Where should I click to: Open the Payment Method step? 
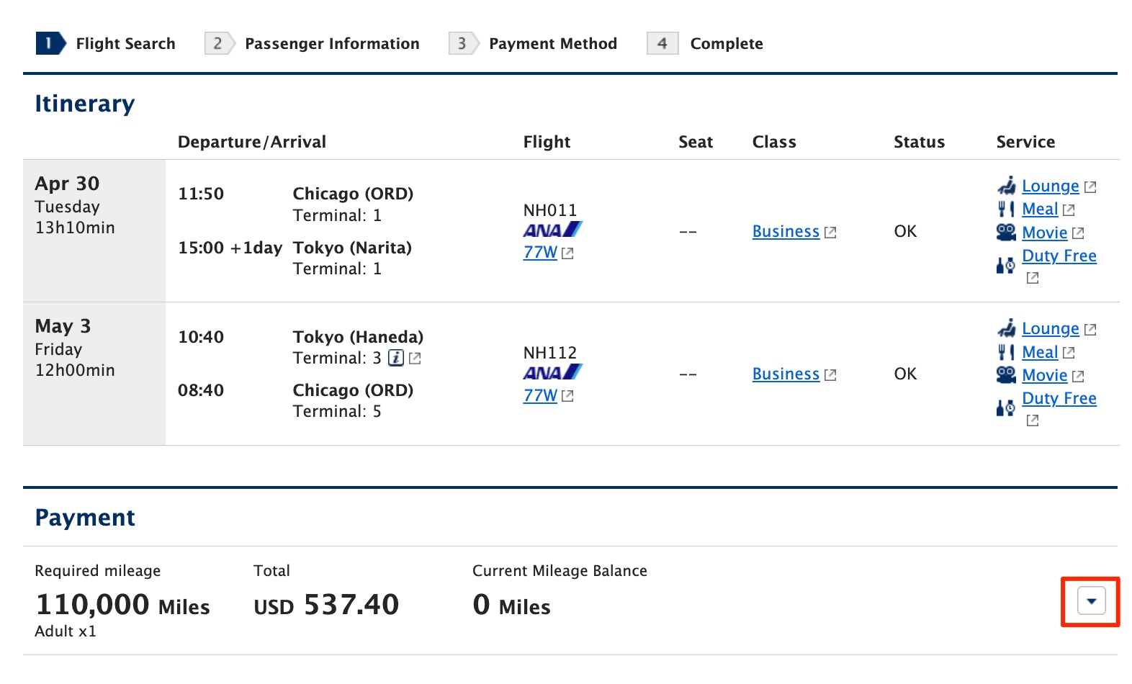(x=552, y=44)
